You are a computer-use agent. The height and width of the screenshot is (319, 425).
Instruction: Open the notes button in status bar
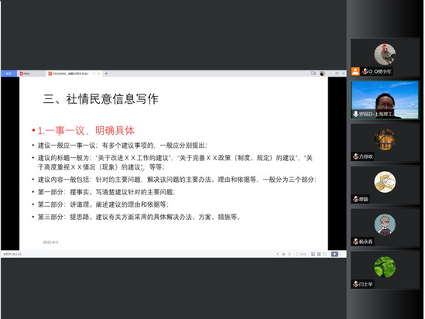pyautogui.click(x=301, y=254)
